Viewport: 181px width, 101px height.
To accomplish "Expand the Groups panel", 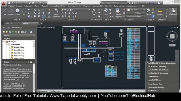I will pos(150,20).
